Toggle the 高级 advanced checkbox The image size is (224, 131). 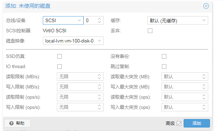pos(179,123)
